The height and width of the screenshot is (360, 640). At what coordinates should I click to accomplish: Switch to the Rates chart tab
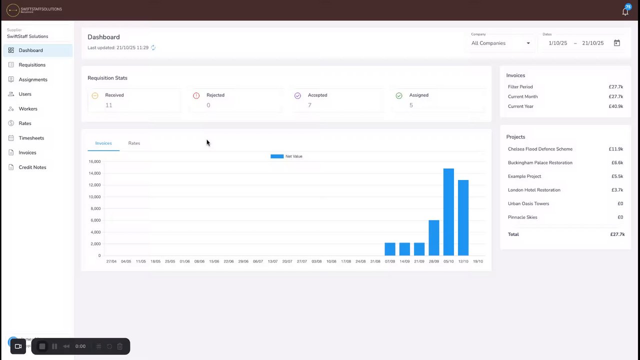pyautogui.click(x=134, y=143)
